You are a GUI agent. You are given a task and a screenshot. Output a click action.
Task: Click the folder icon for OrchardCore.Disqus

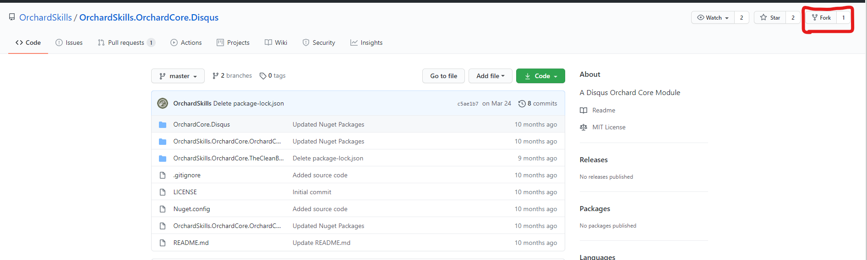[163, 124]
